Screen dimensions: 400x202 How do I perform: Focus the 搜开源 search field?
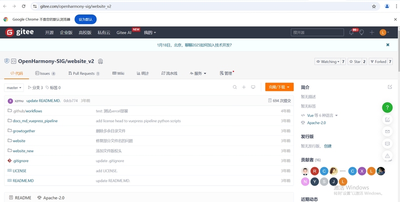pos(317,32)
